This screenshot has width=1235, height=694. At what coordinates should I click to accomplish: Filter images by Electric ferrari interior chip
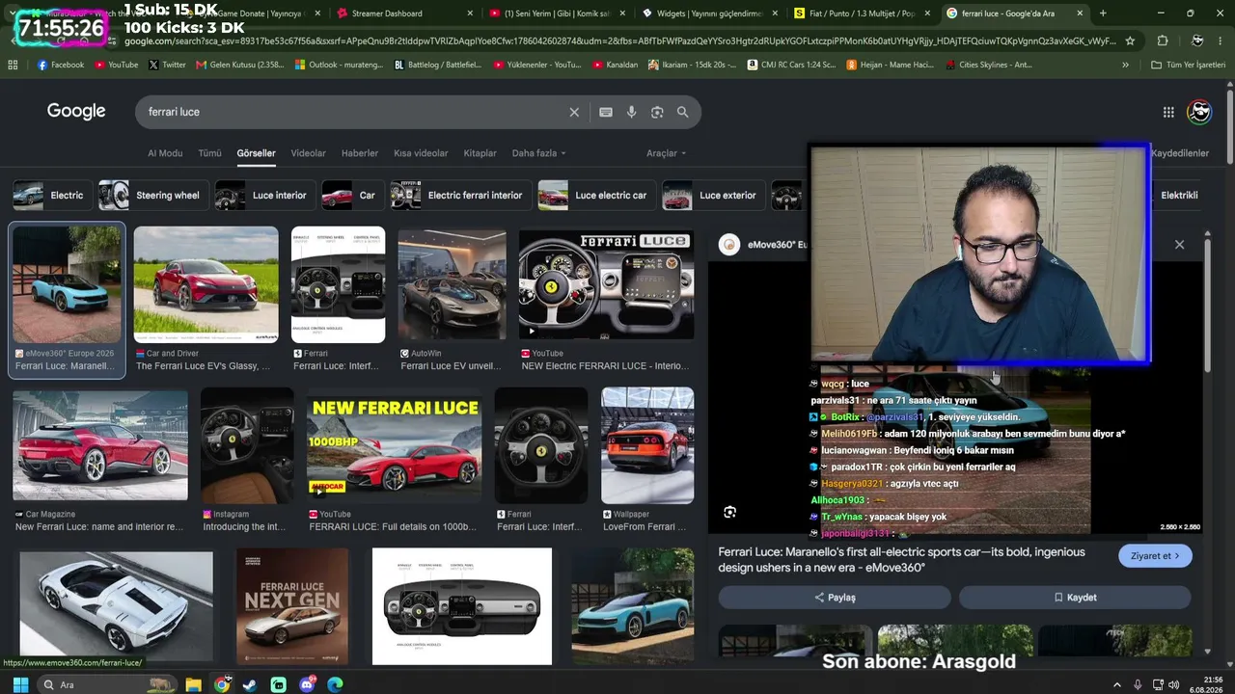(x=459, y=195)
